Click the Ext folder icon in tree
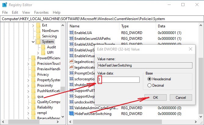 (x=38, y=25)
